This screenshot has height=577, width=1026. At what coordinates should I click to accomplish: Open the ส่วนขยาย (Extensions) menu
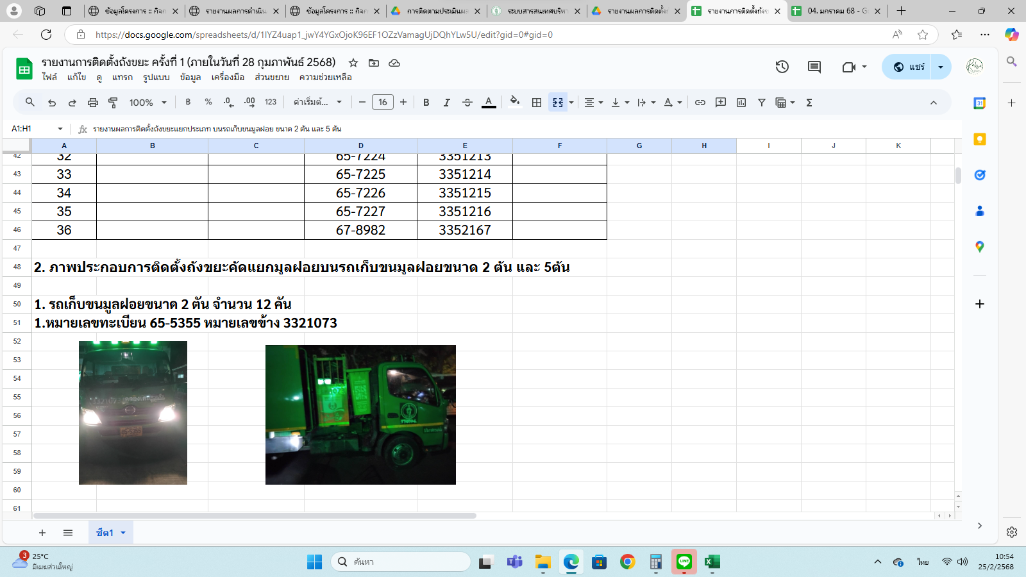click(272, 77)
